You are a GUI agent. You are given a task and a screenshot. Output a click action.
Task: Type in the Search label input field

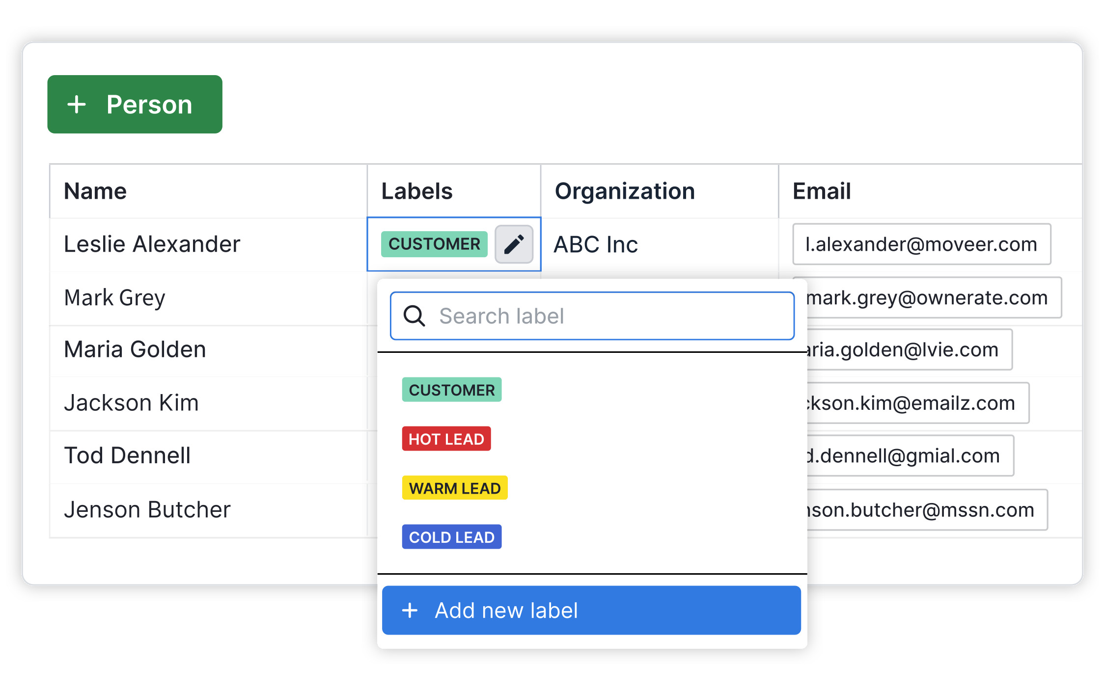[x=593, y=315]
